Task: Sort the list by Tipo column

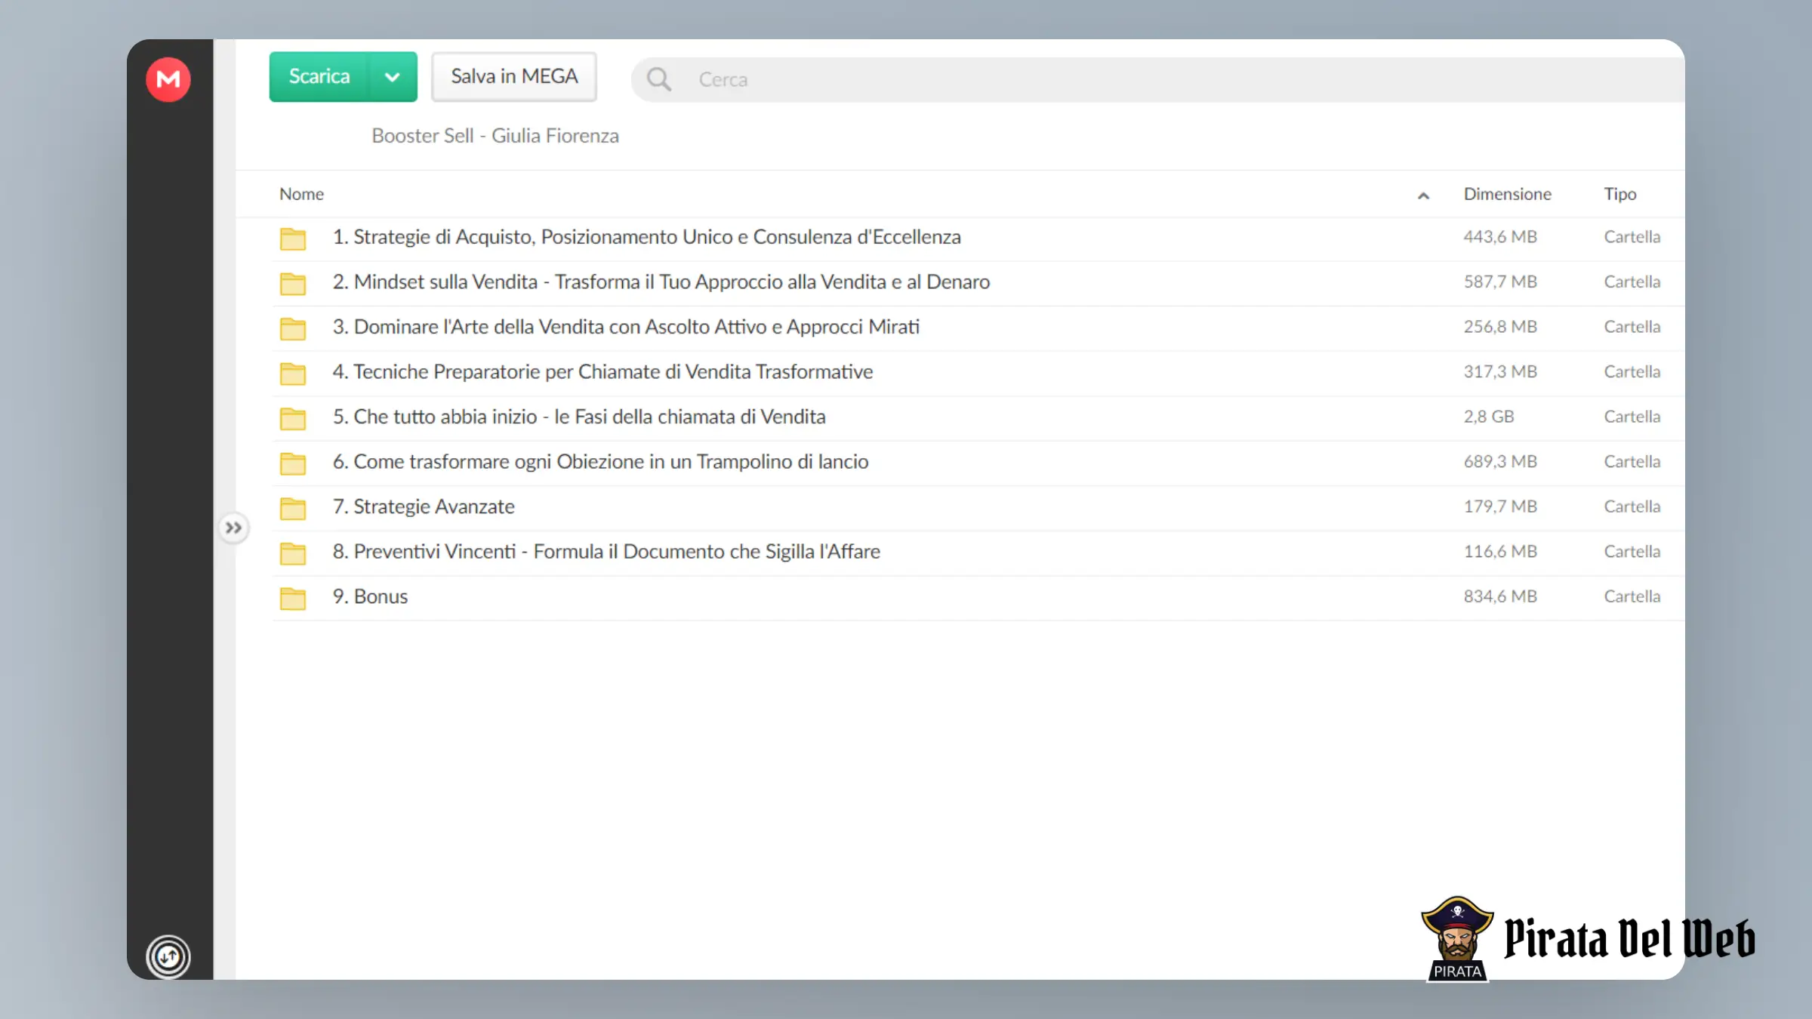Action: point(1620,194)
